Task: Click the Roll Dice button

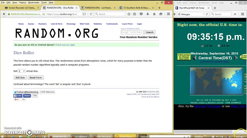Action: [x=20, y=78]
